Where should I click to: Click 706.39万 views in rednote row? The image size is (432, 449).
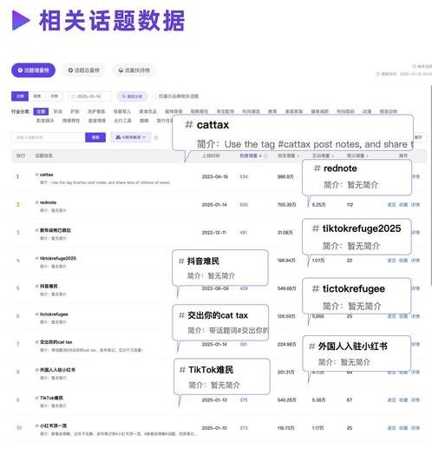point(286,205)
